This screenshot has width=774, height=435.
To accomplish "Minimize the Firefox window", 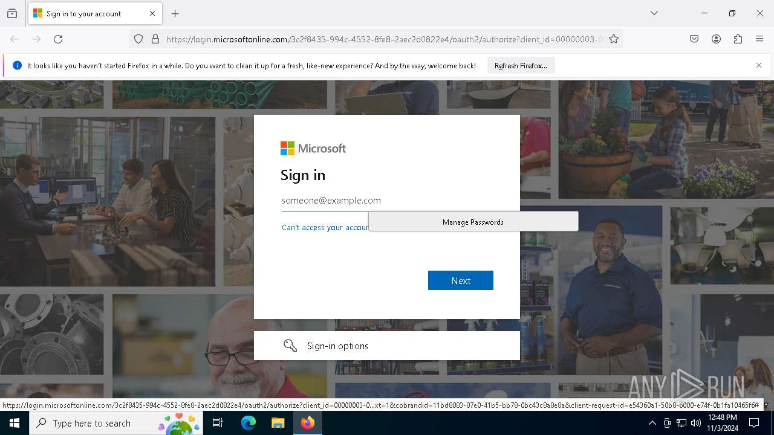I will click(x=704, y=13).
